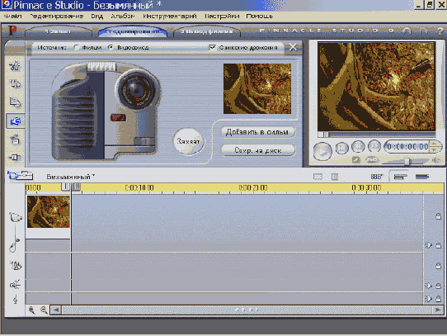Click the trash can delete clip icon
447x336 pixels.
[335, 177]
